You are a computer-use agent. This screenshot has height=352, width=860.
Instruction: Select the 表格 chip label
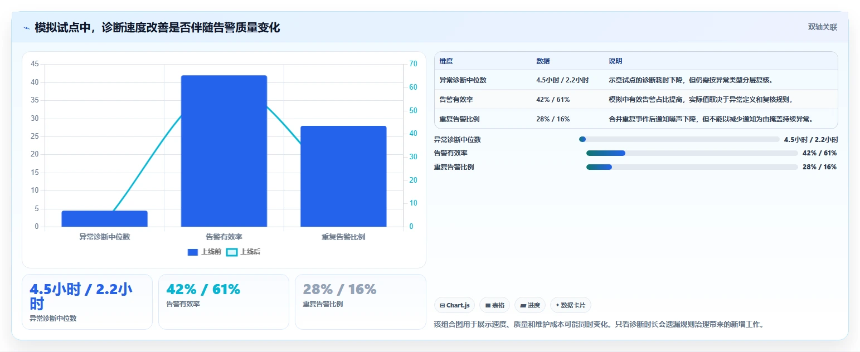point(498,305)
